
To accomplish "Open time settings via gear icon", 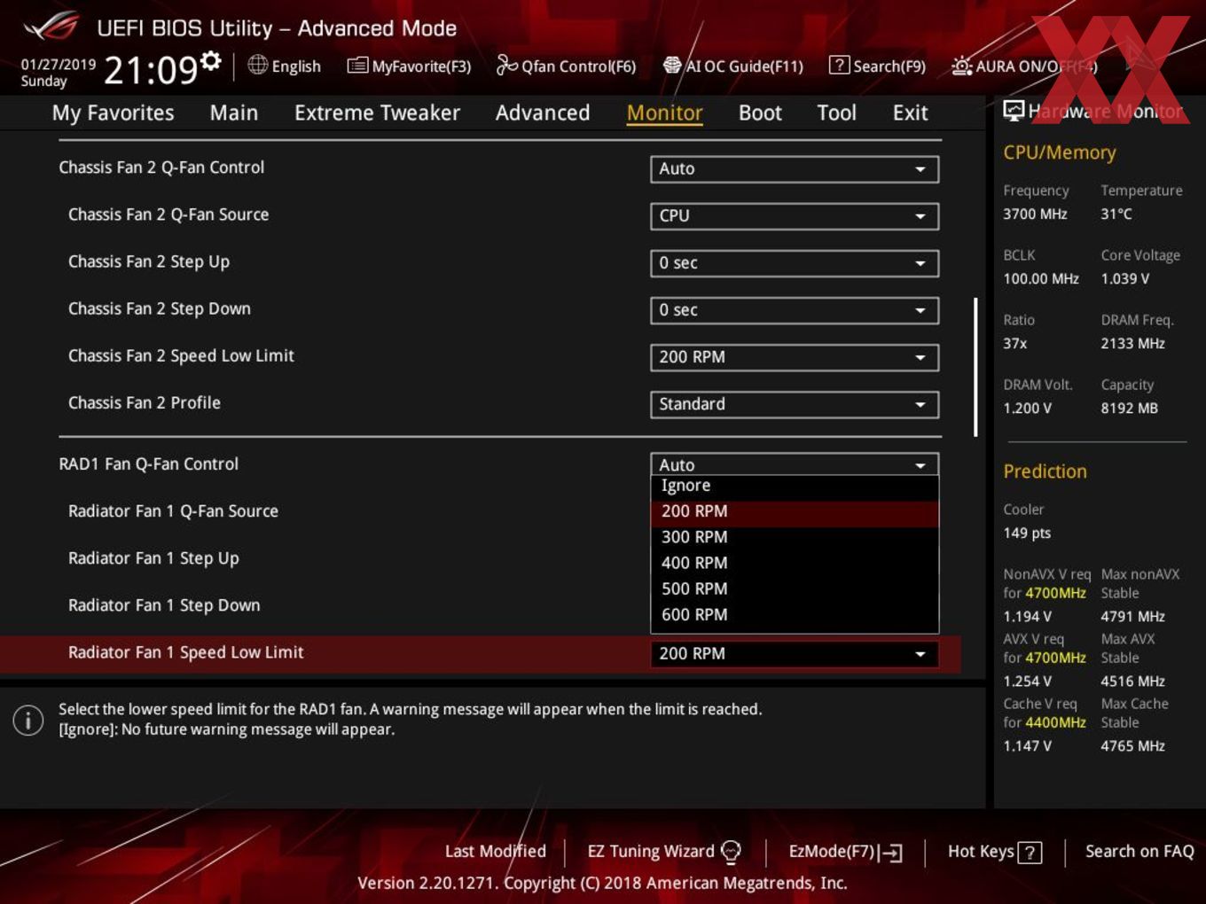I will point(210,60).
